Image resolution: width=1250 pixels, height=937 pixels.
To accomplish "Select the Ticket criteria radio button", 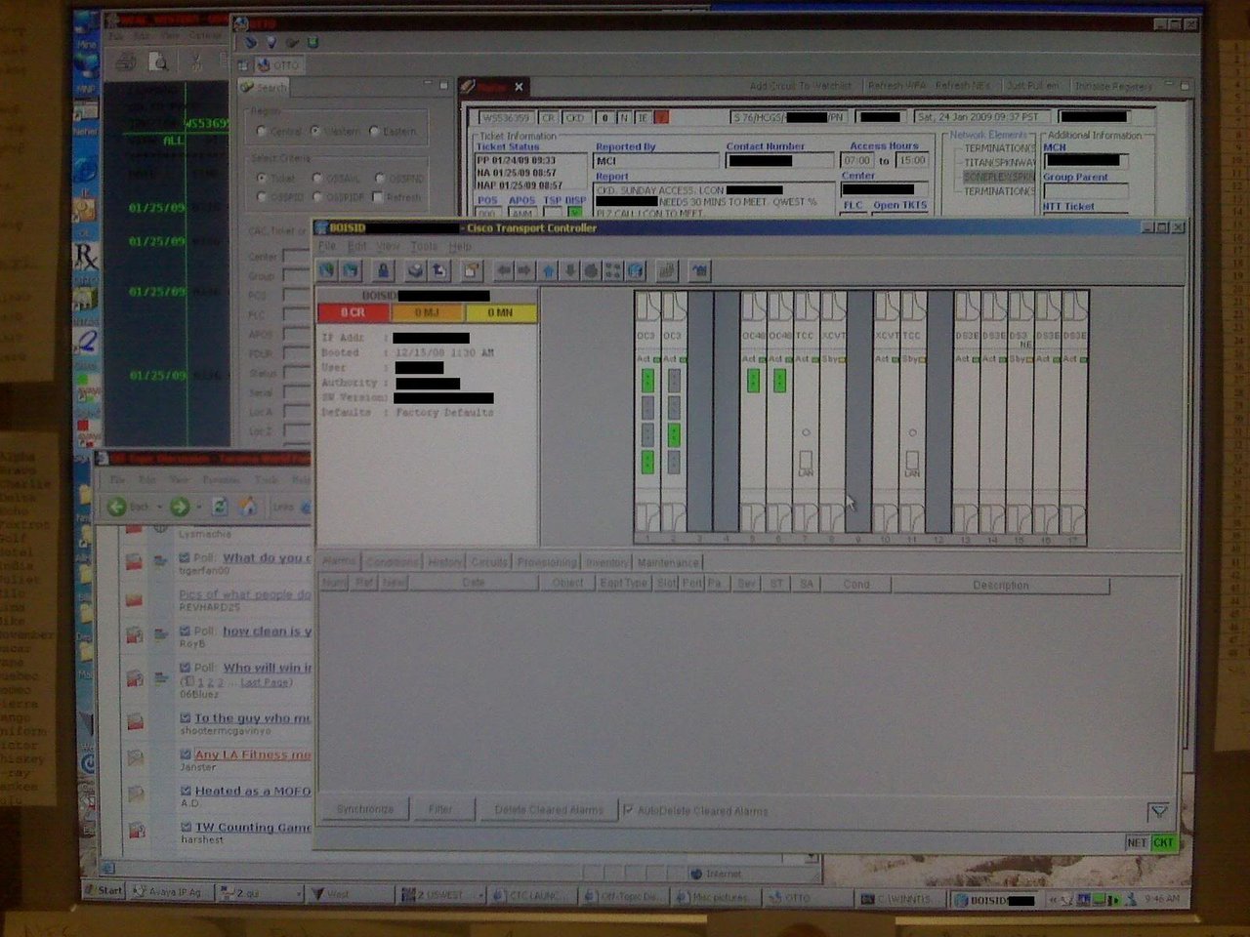I will click(261, 179).
